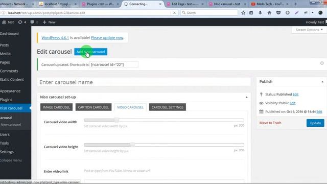Switch to the Image Carousel tab
Image resolution: width=327 pixels, height=184 pixels.
[x=56, y=107]
